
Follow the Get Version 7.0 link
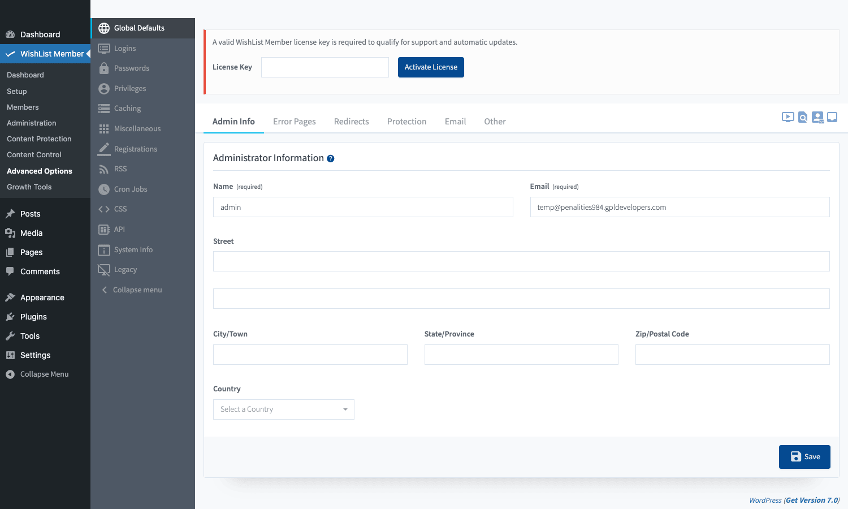pyautogui.click(x=812, y=501)
